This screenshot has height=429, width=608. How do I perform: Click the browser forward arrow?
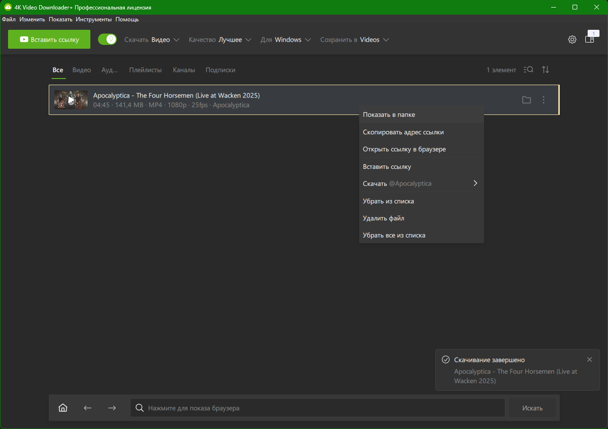[112, 408]
